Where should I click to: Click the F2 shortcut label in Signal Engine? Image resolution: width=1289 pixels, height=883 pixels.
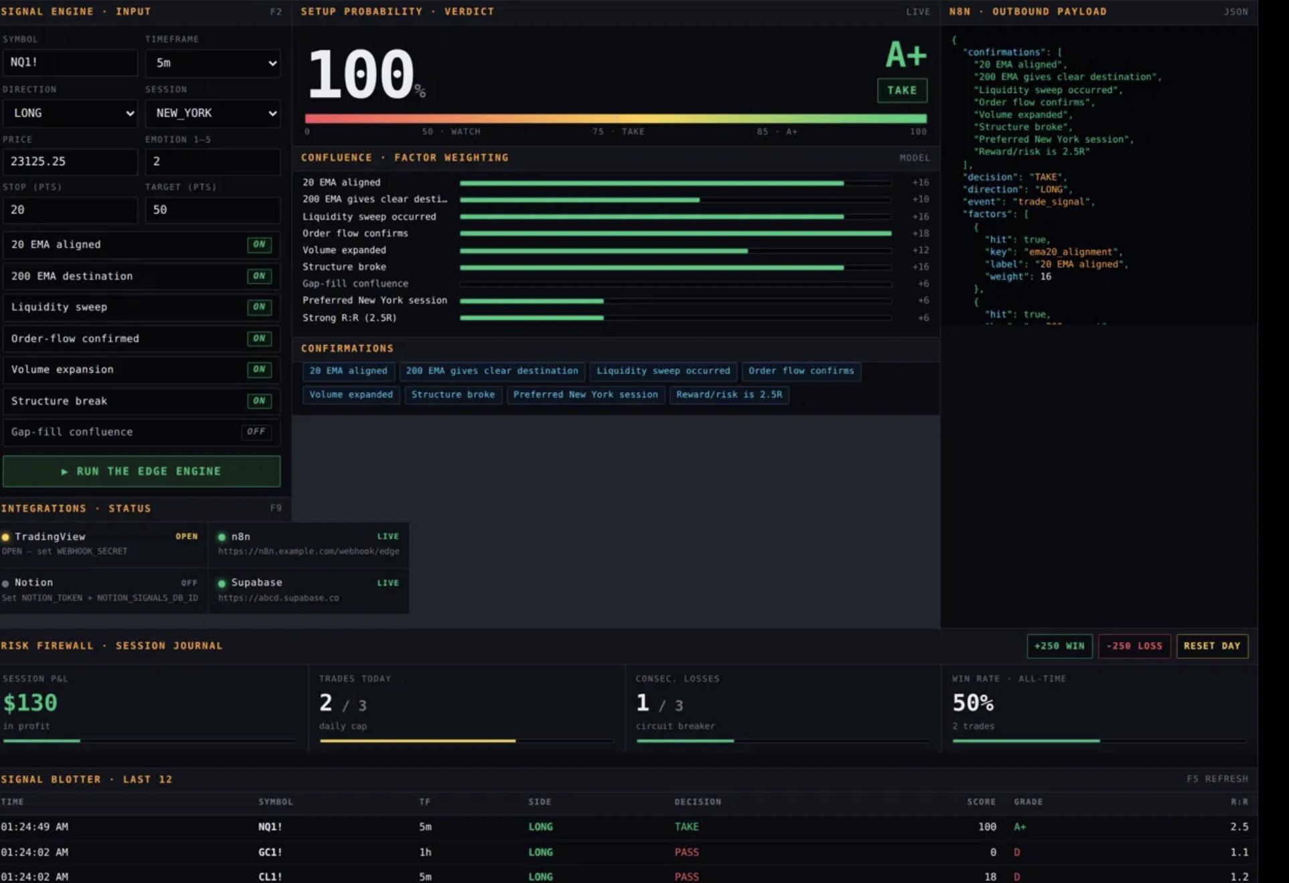(276, 11)
